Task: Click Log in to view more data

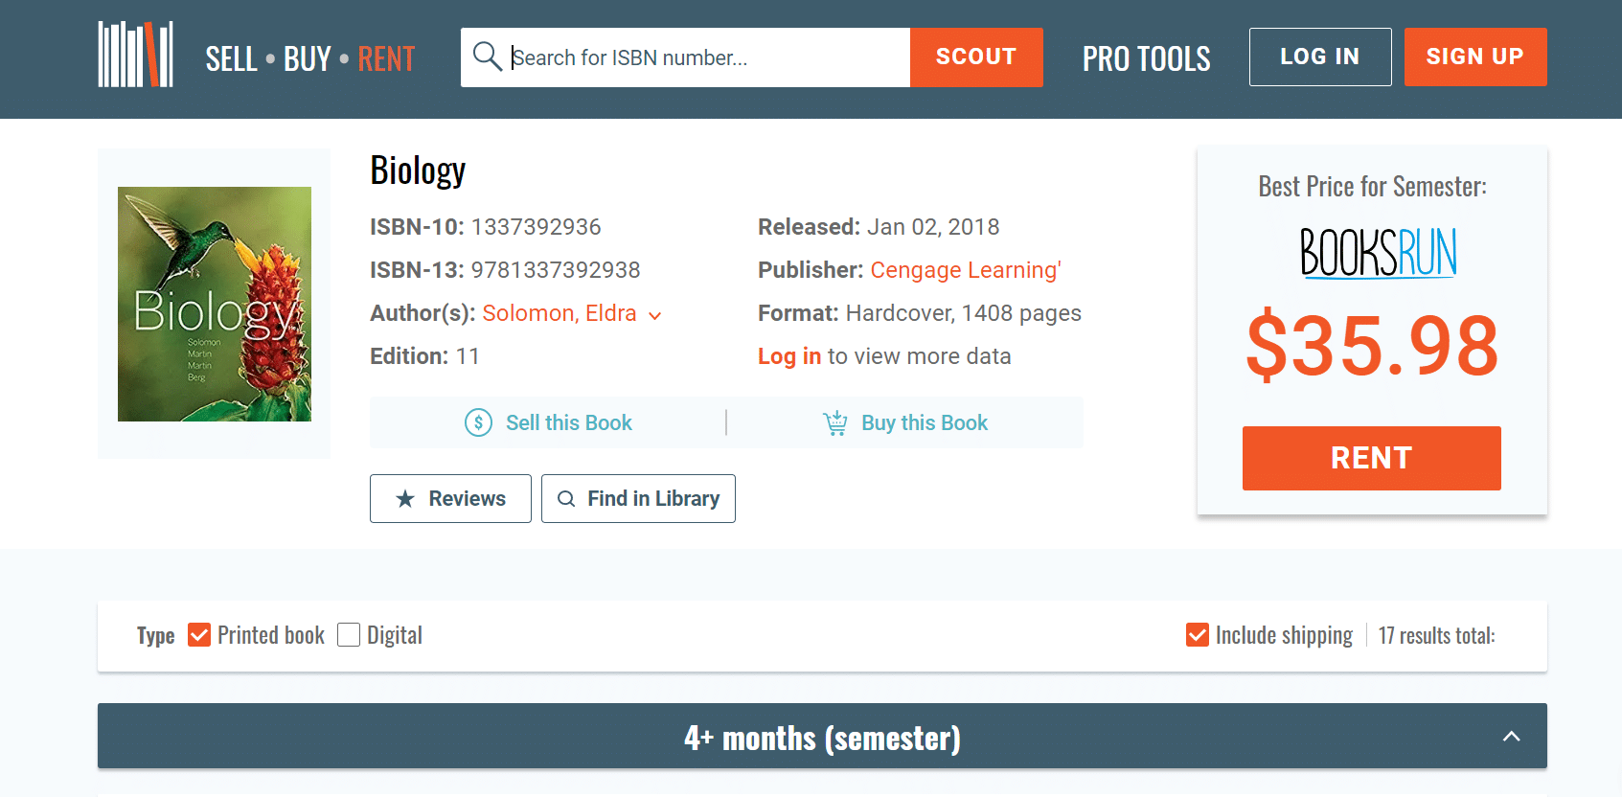Action: pyautogui.click(x=789, y=356)
